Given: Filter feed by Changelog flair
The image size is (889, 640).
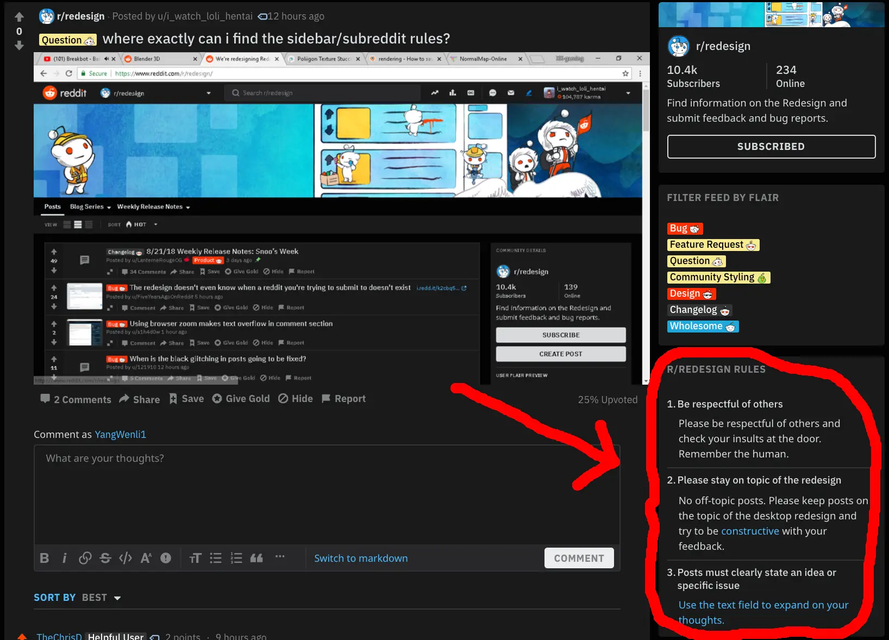Looking at the screenshot, I should point(699,310).
